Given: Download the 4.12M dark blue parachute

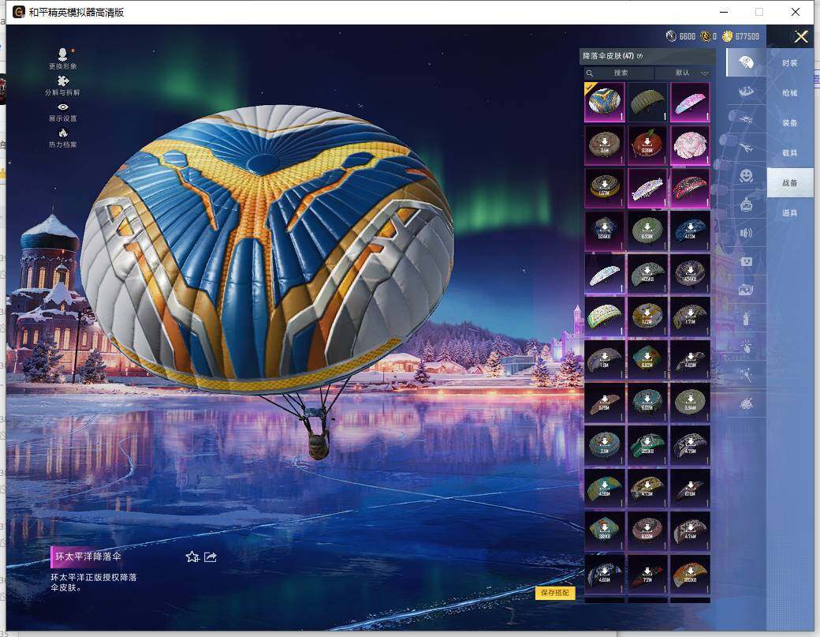Looking at the screenshot, I should [690, 230].
